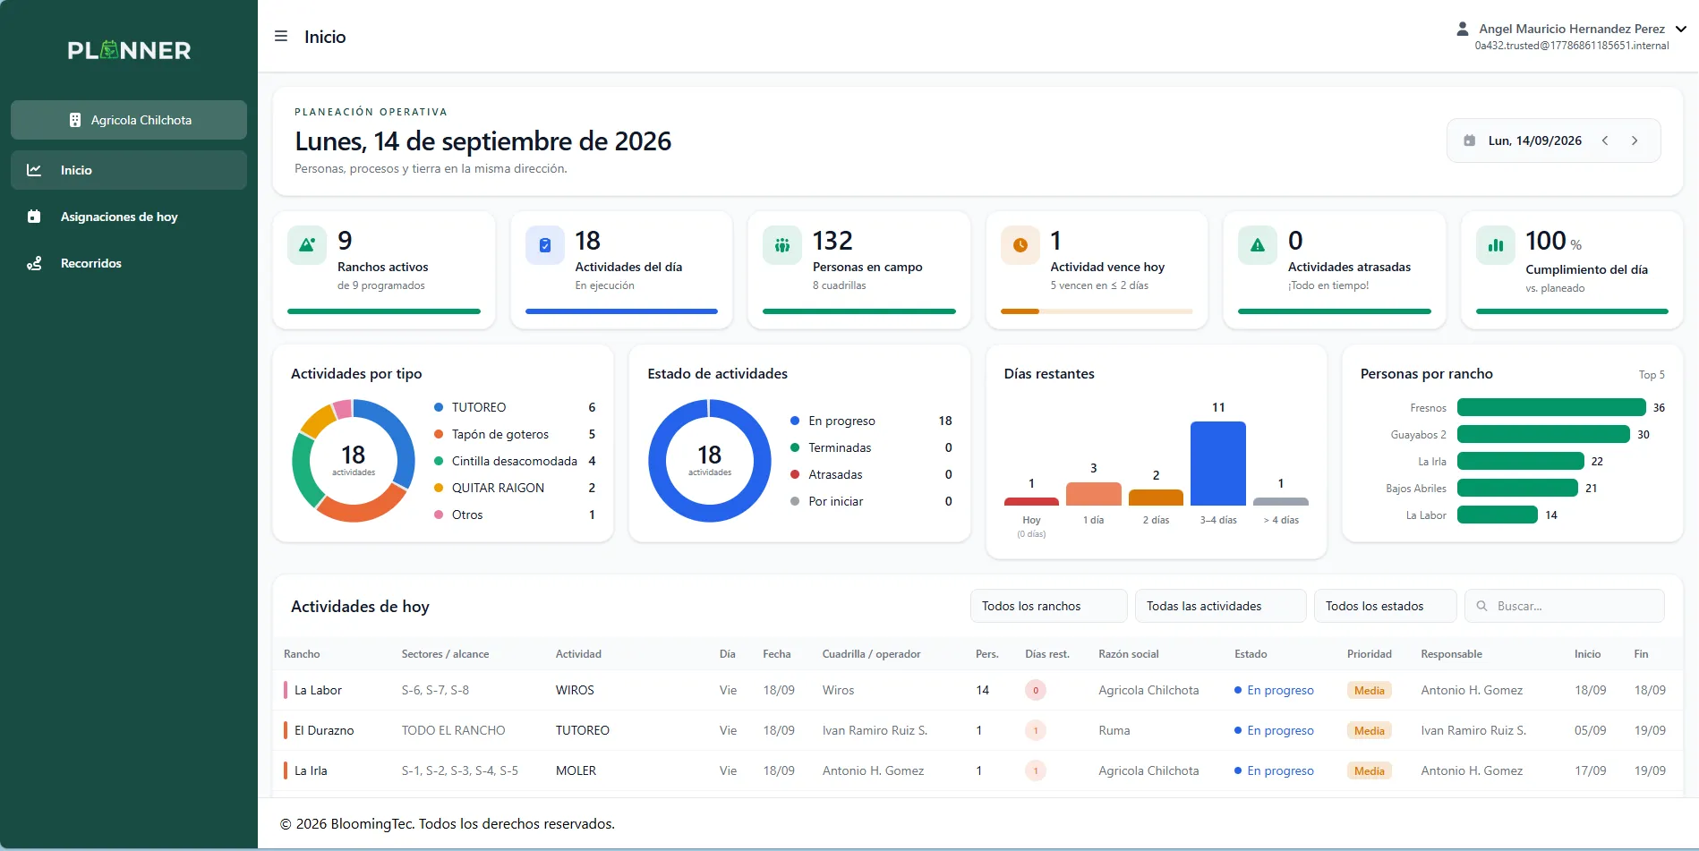Open the Lun, 14/09/2026 date picker

[1534, 140]
